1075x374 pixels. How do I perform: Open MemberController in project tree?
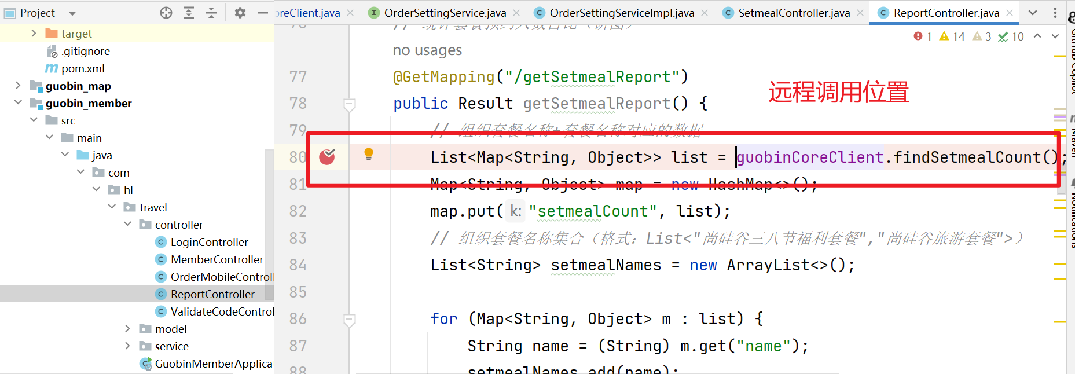(x=217, y=259)
